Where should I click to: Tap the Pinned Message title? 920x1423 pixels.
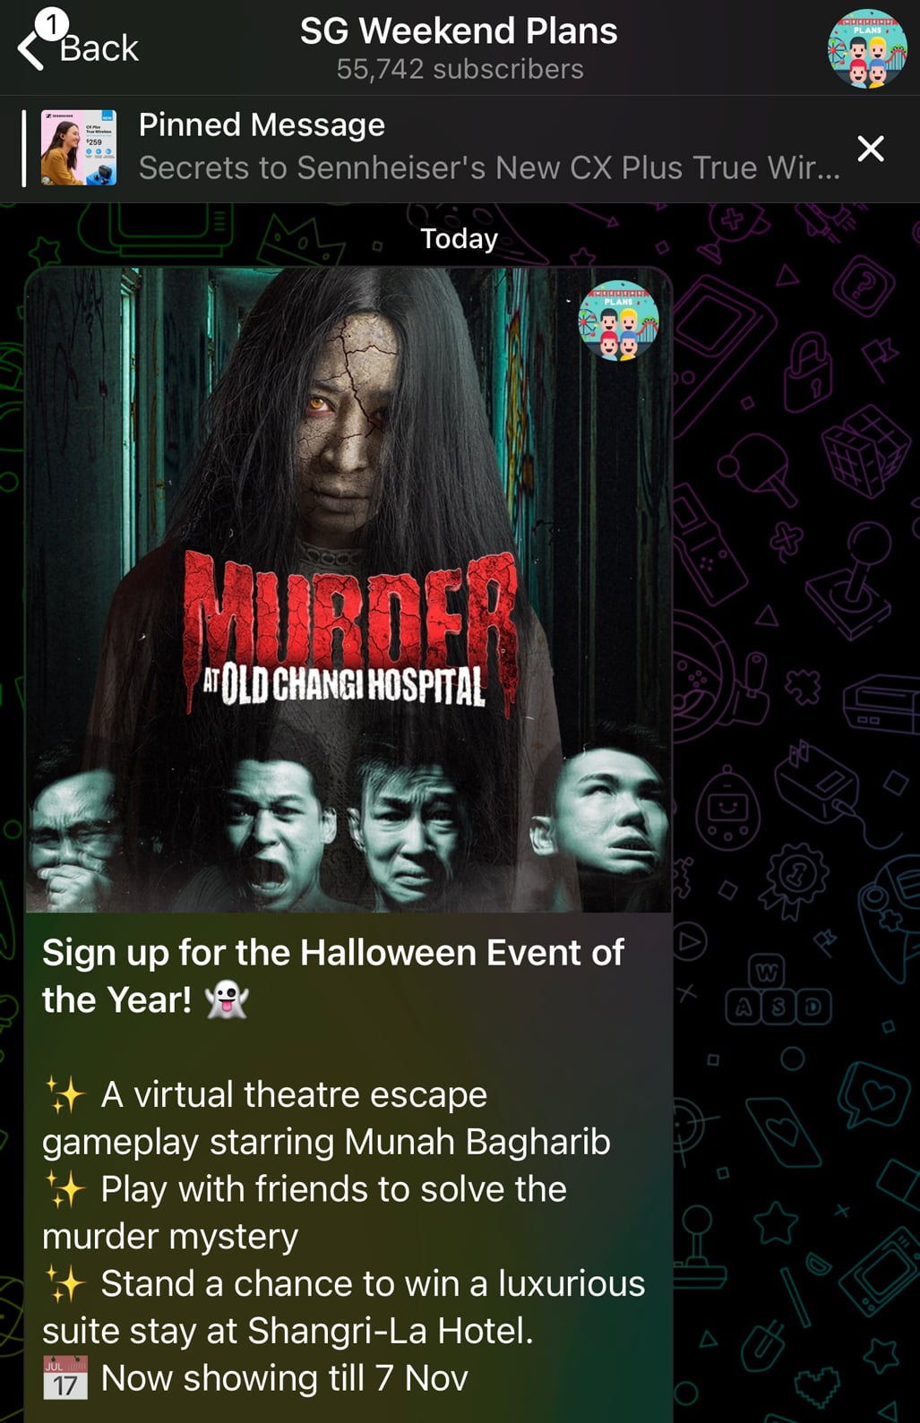click(262, 124)
